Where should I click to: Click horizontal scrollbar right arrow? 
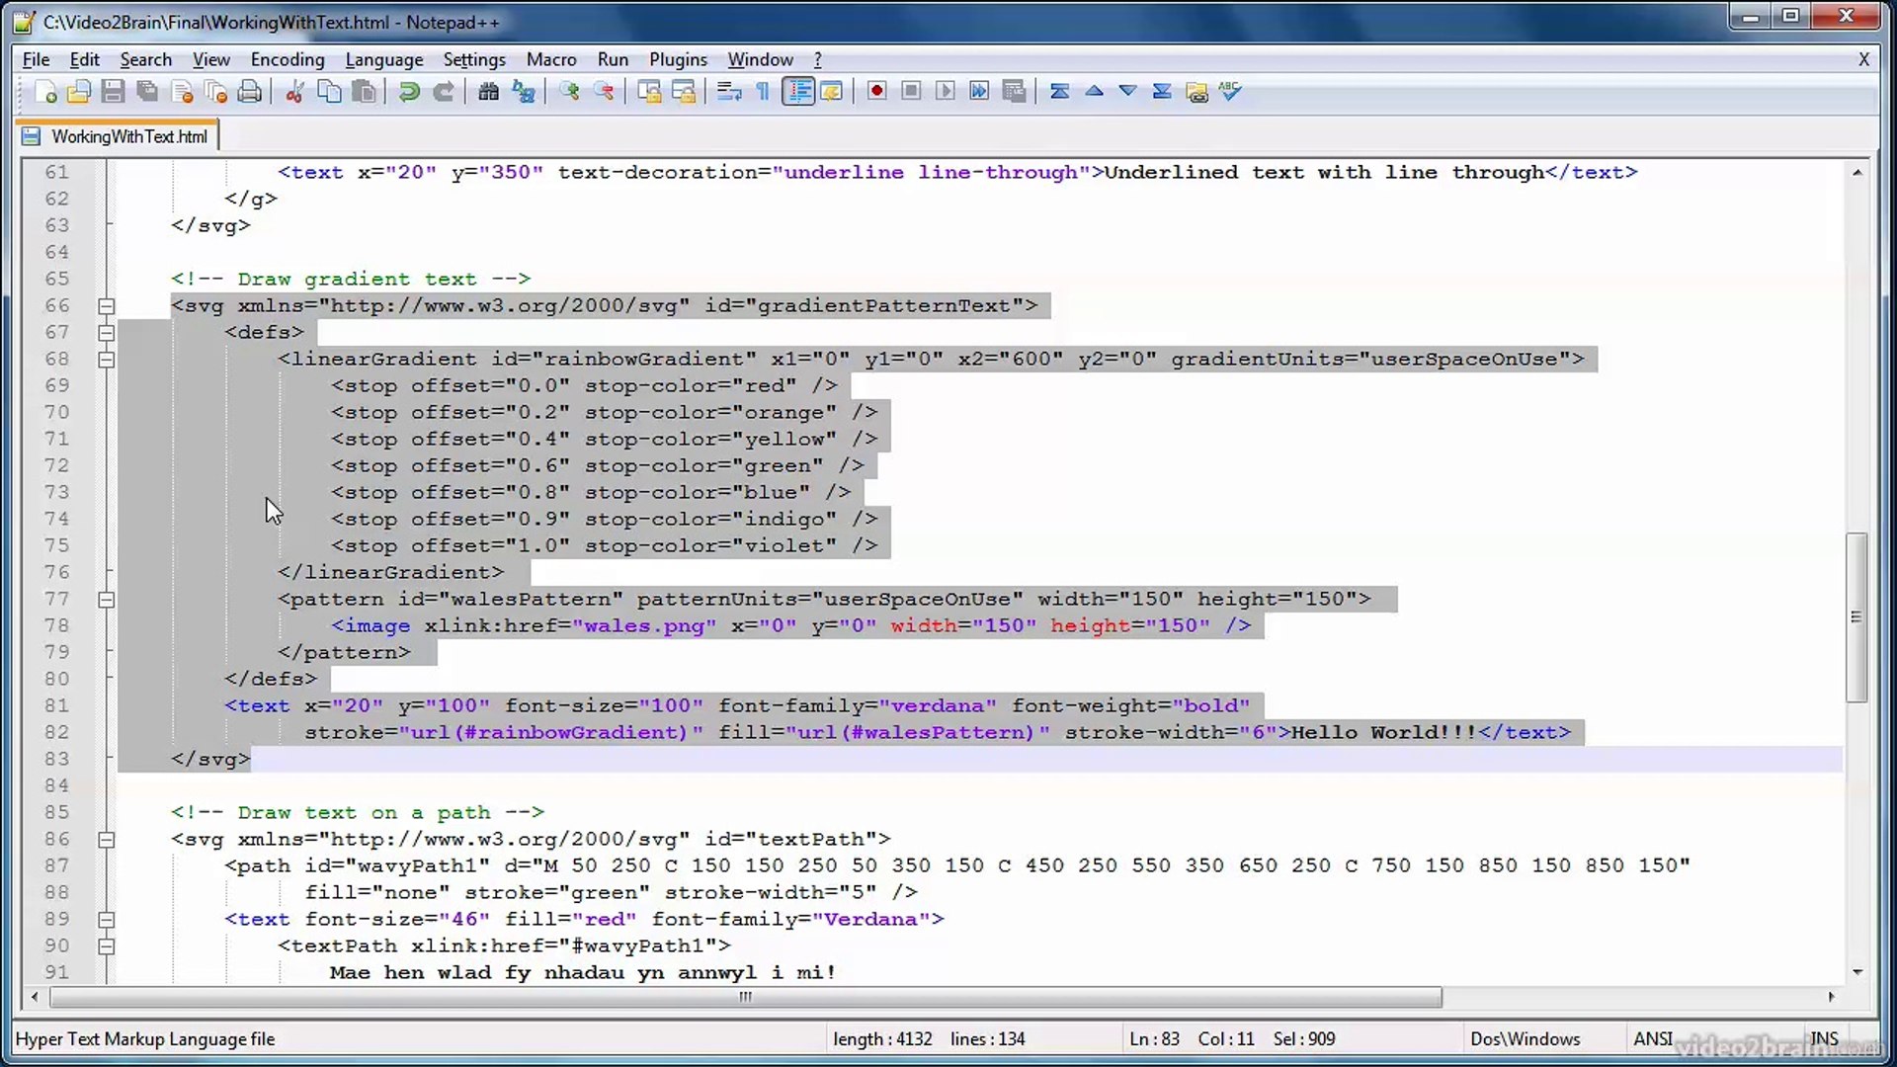(1831, 997)
